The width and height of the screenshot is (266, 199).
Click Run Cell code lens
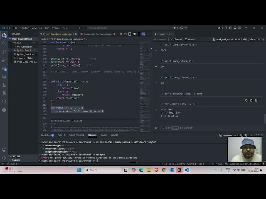pos(55,121)
